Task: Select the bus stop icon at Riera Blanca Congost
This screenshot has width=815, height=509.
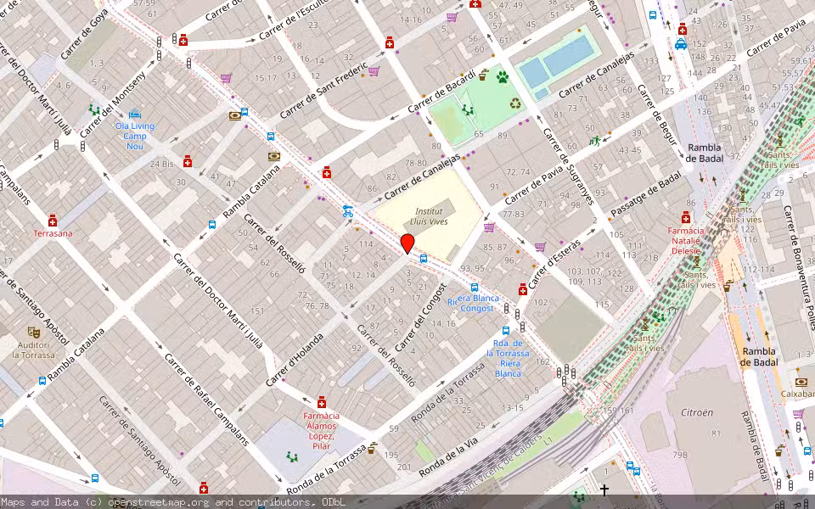Action: 474,288
